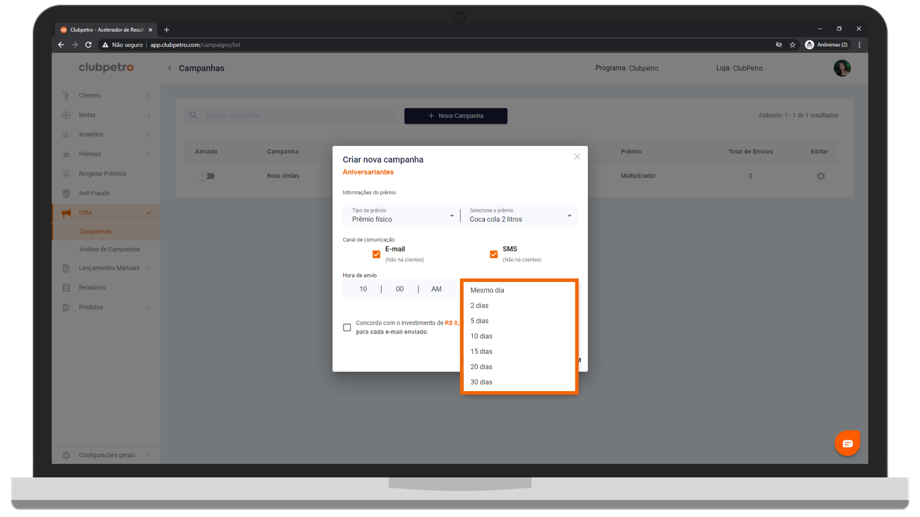Toggle the Boas vindas activation switch
920x517 pixels.
[207, 176]
